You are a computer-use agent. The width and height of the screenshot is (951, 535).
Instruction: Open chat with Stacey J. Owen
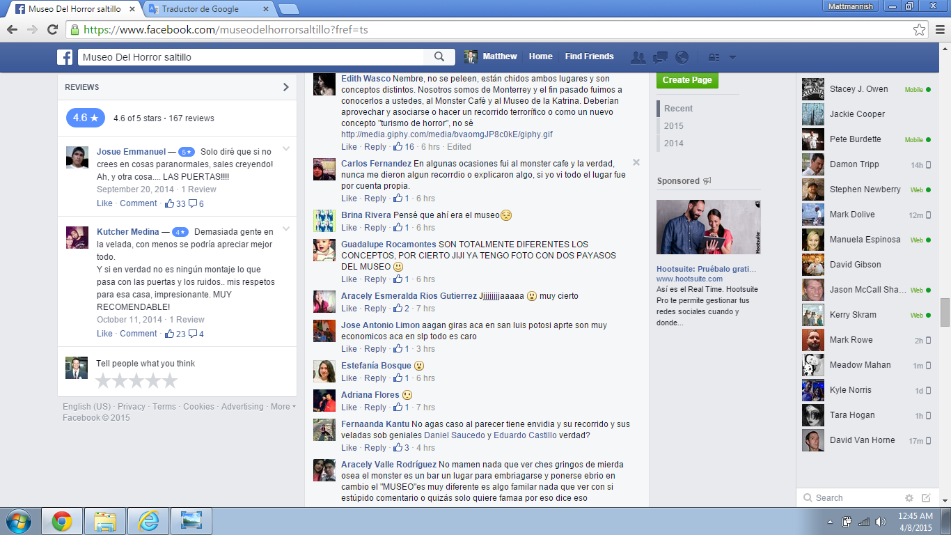[866, 89]
